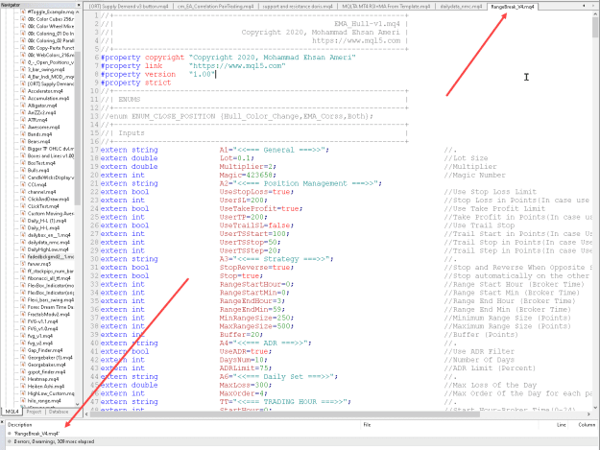The height and width of the screenshot is (450, 600).
Task: Click the Alligator.mq4 file icon
Action: point(23,106)
